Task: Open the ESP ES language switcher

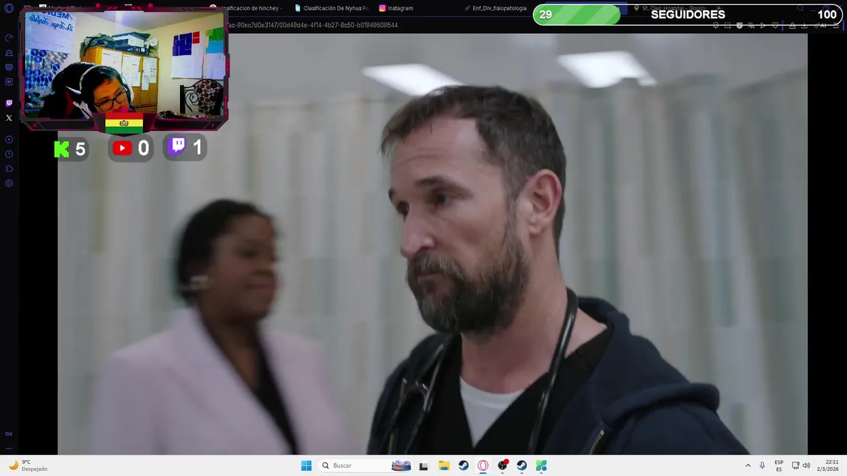Action: [x=779, y=465]
